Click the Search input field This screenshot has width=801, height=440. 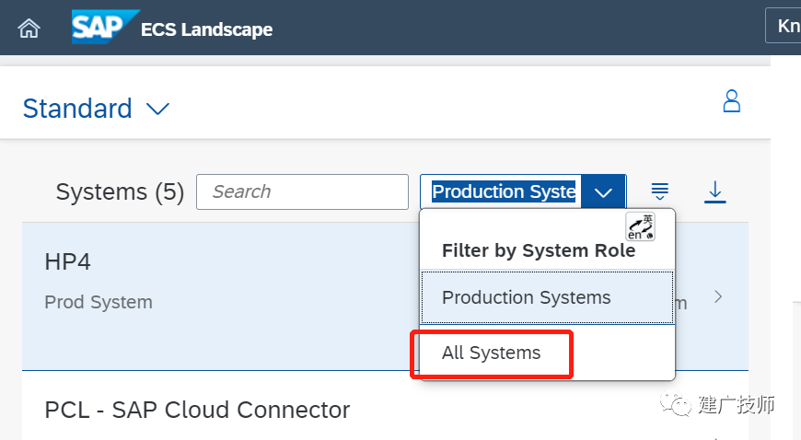[x=302, y=191]
